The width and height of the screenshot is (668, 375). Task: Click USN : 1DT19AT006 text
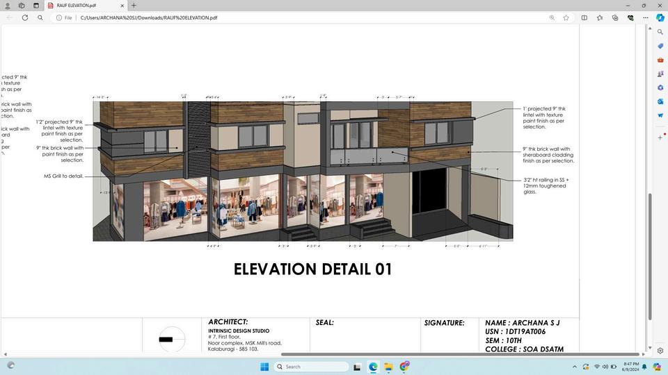tap(515, 332)
